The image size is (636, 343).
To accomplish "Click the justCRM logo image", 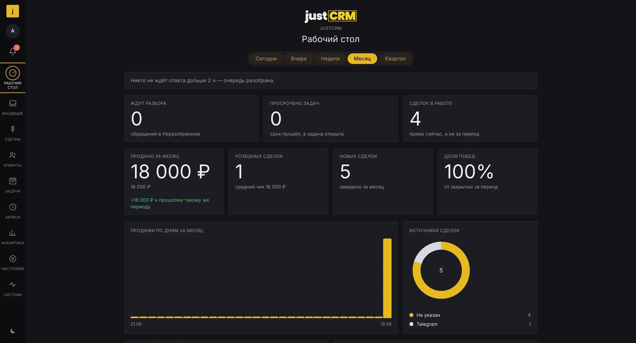I will tap(331, 16).
